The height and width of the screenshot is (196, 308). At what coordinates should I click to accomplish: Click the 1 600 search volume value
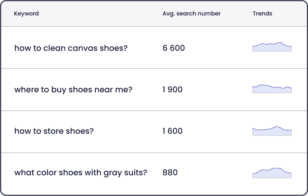tap(173, 131)
